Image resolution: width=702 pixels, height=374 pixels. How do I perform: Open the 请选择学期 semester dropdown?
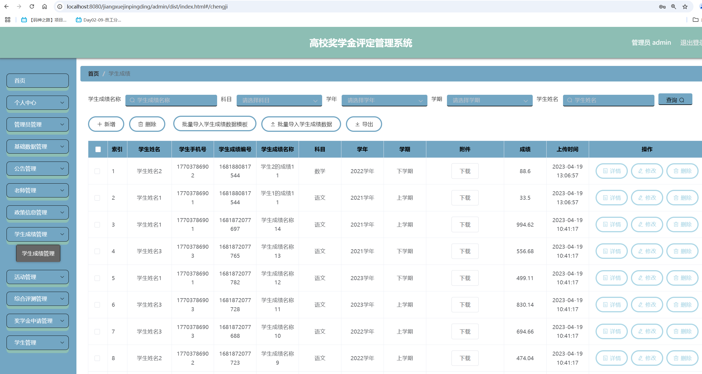coord(489,100)
